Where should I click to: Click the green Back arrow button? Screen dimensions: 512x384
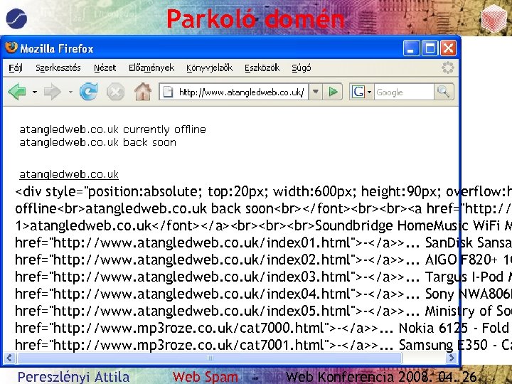pos(17,92)
